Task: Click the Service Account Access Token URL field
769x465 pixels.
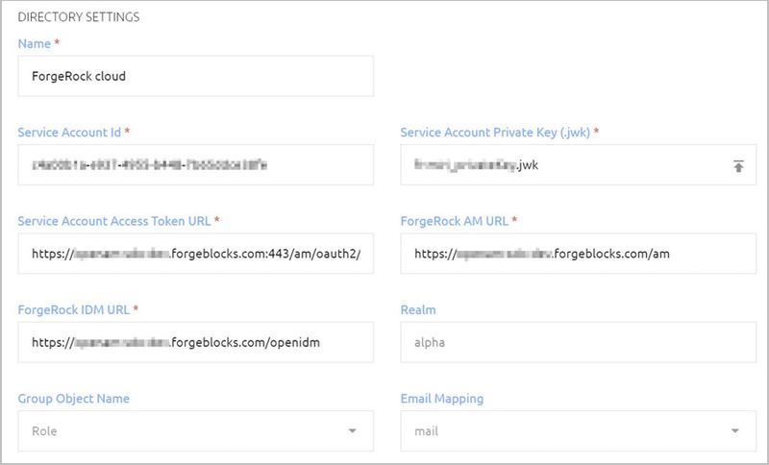Action: point(196,254)
